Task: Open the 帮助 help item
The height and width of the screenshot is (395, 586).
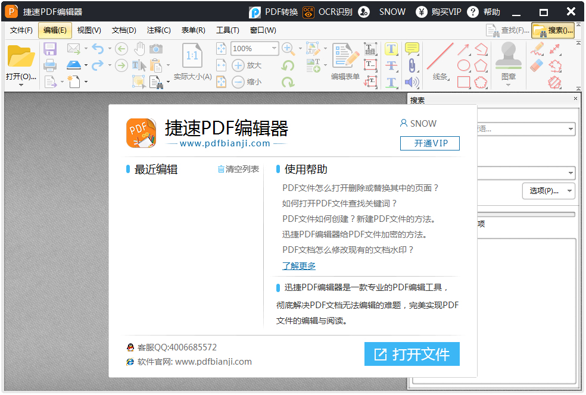Action: tap(484, 12)
